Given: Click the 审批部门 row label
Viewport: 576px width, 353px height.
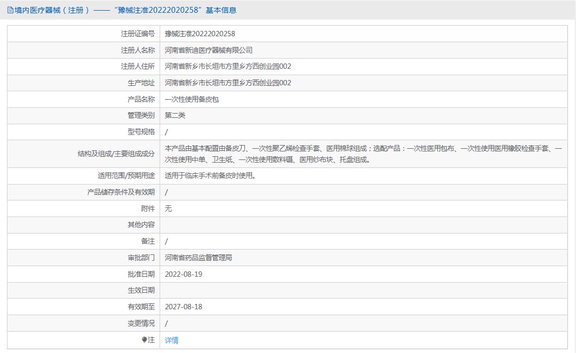Looking at the screenshot, I should (x=141, y=258).
